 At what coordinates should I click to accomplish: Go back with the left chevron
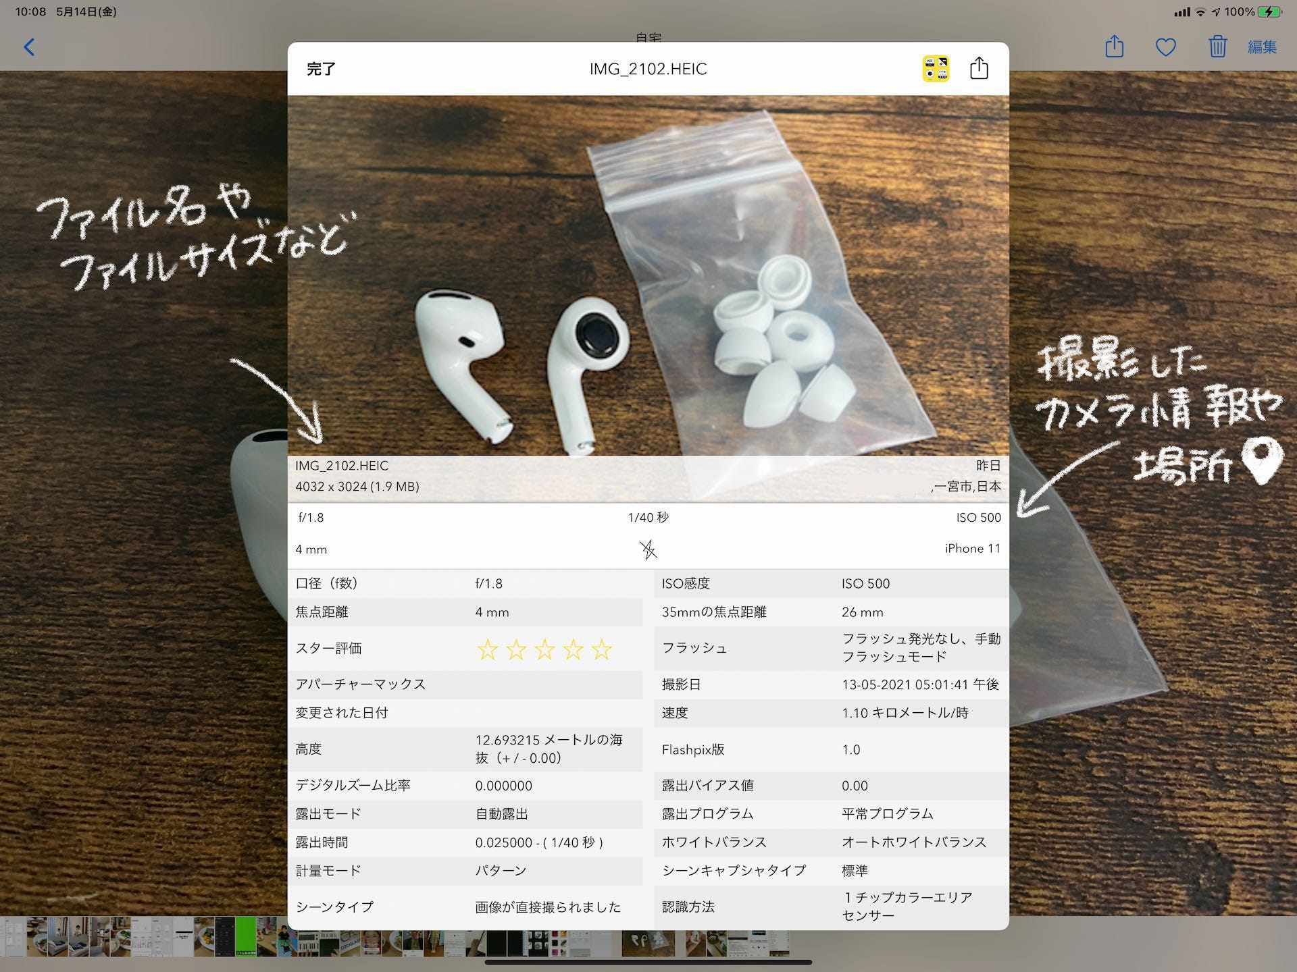[29, 47]
